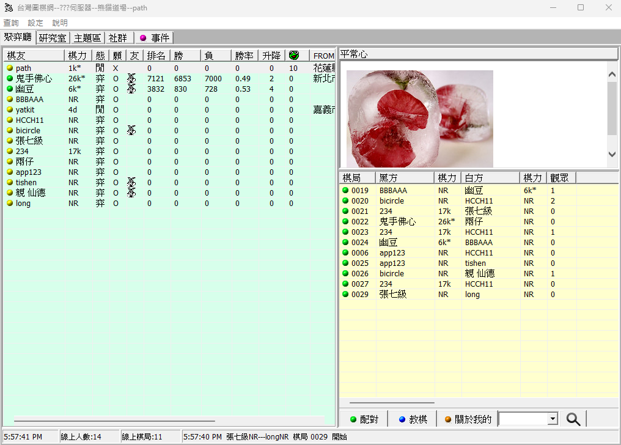Open the 查詢 menu
This screenshot has height=445, width=621.
[11, 23]
